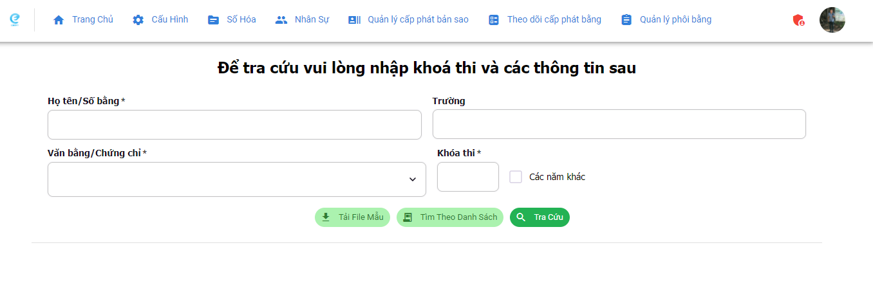The height and width of the screenshot is (281, 873).
Task: Focus the Họ tên/Số bằng input field
Action: tap(234, 125)
